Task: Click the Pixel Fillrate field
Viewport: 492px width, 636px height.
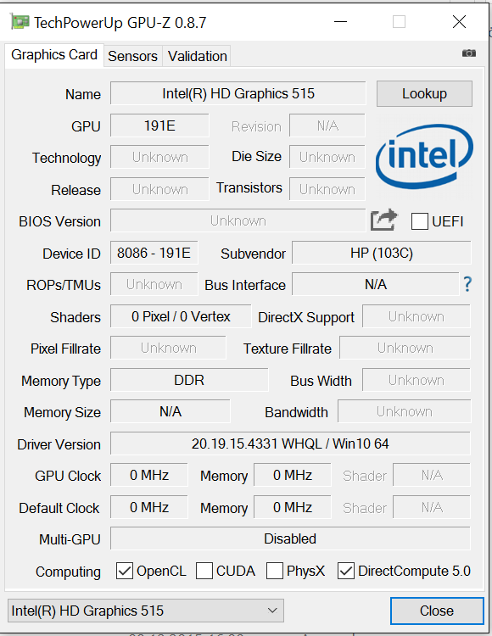Action: click(x=168, y=348)
